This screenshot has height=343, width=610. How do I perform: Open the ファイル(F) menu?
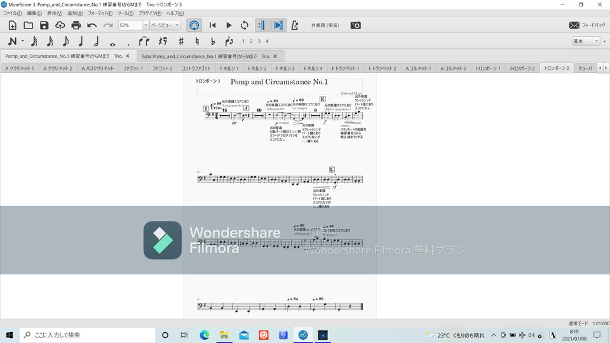pyautogui.click(x=13, y=13)
